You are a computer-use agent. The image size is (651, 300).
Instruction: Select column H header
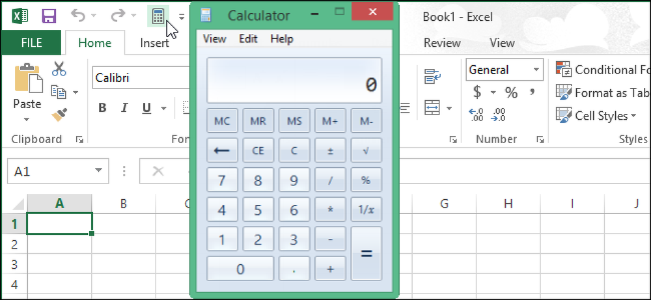(508, 203)
